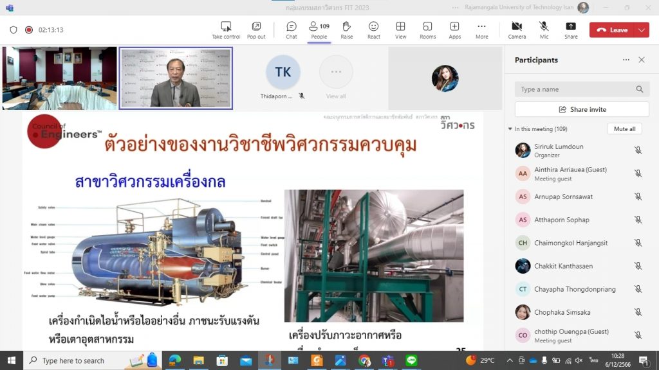
Task: Open the More actions menu
Action: pos(481,30)
